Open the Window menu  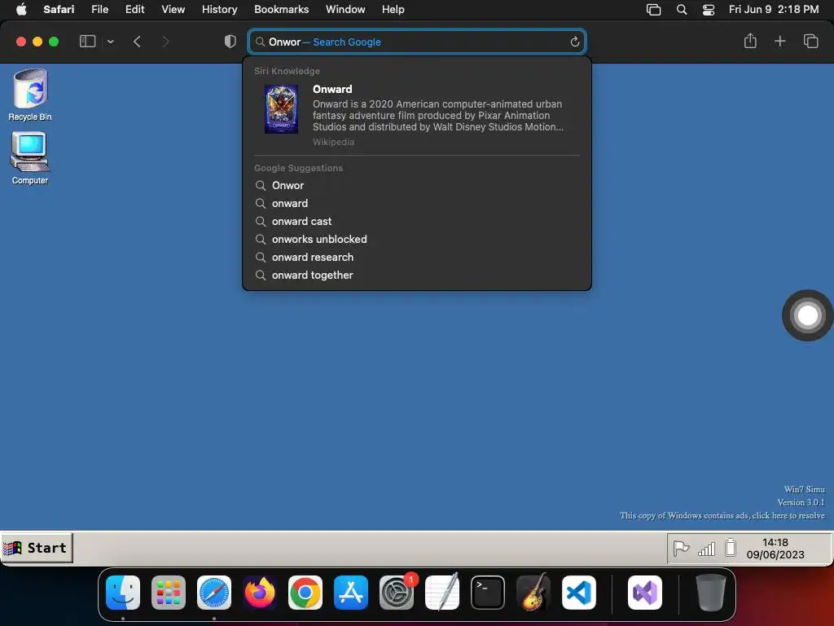(345, 9)
